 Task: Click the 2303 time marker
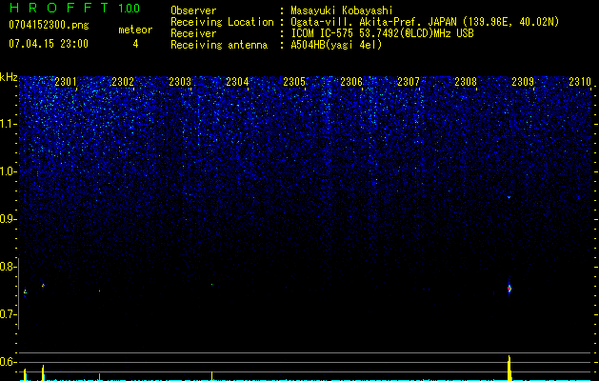click(x=180, y=81)
